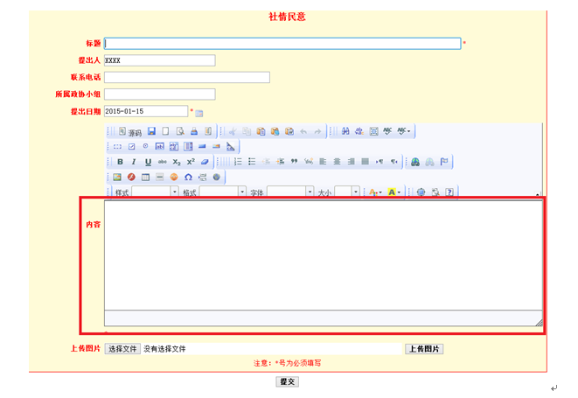Open the 大小 font size dropdown
This screenshot has height=398, width=578.
coord(355,192)
